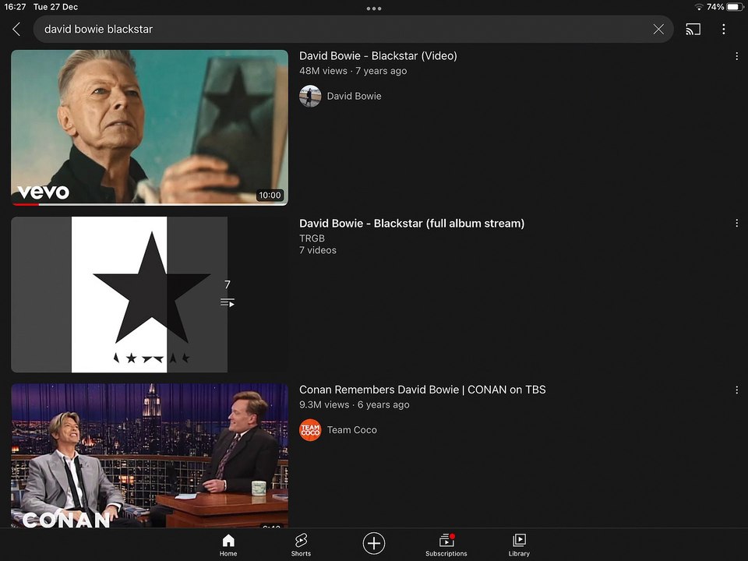Clear the search field with X
Screen dimensions: 748x561
[x=658, y=29]
